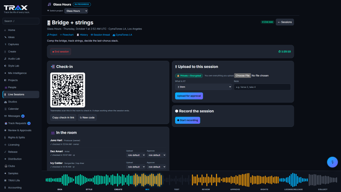This screenshot has width=341, height=192.
Task: Click the Create icon in sidebar
Action: point(5,52)
